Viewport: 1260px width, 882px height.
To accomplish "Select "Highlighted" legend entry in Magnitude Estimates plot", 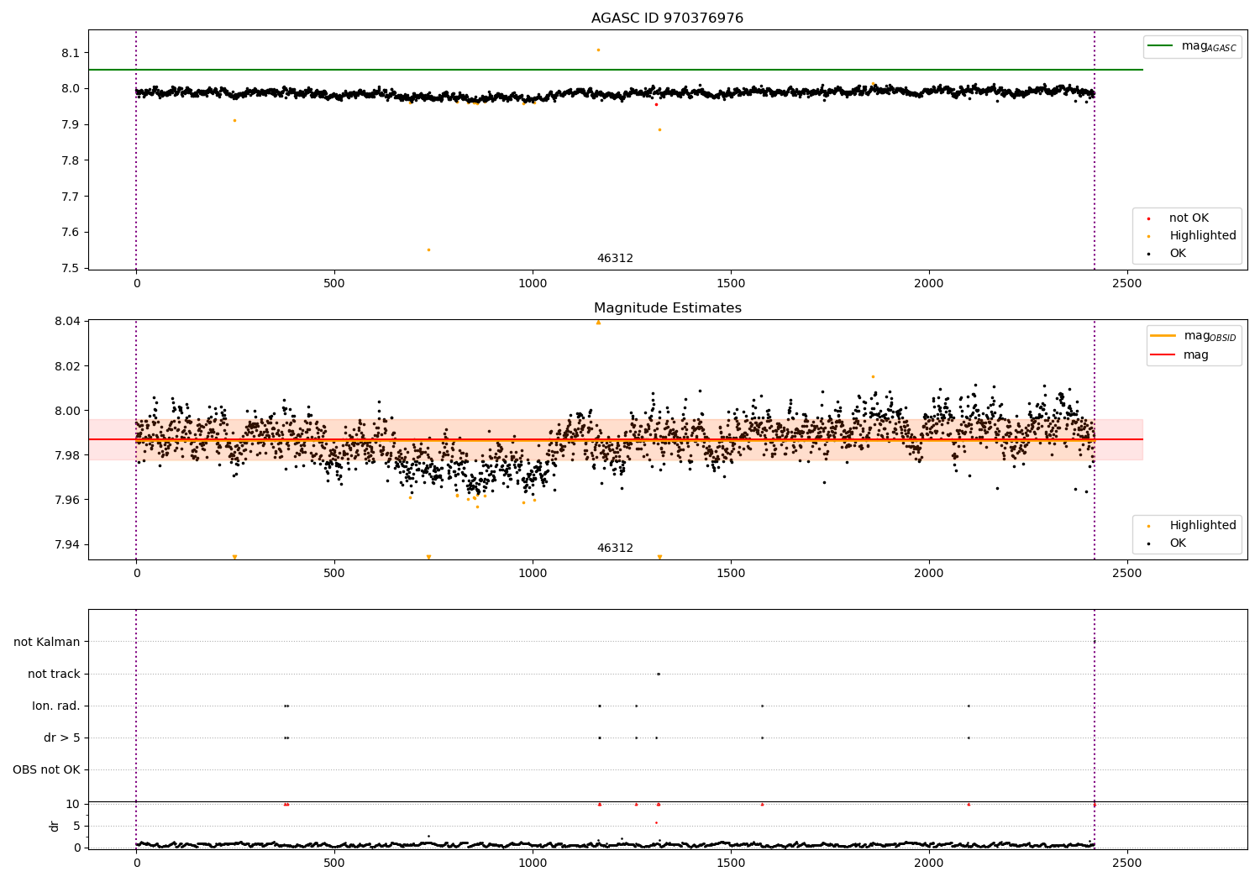I will click(1193, 526).
